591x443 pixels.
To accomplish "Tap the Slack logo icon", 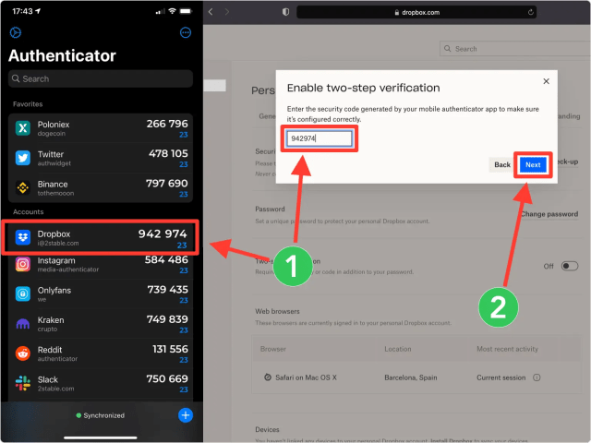I will coord(23,383).
